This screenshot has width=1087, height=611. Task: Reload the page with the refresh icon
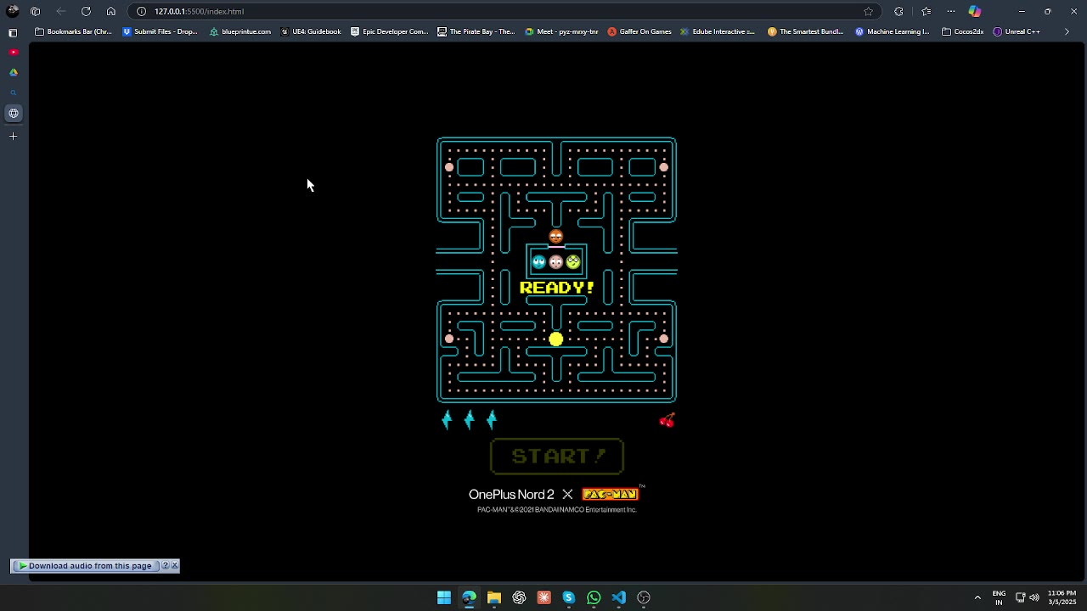click(86, 11)
